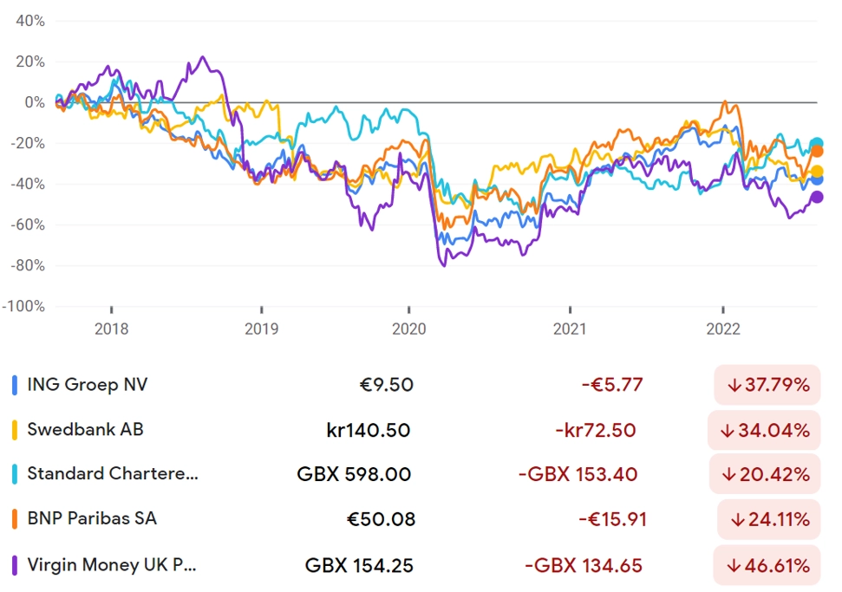Click the 20.42% down change badge

tap(765, 474)
